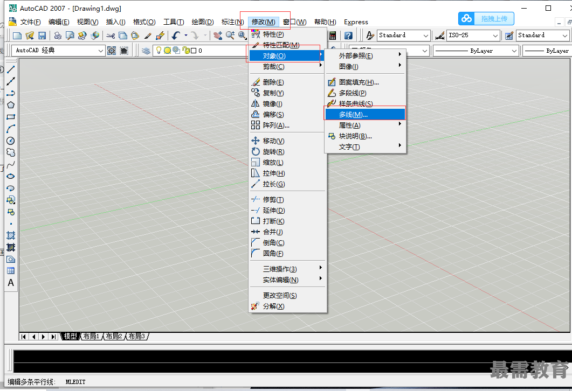Expand the 文字(T) submenu

[x=365, y=147]
